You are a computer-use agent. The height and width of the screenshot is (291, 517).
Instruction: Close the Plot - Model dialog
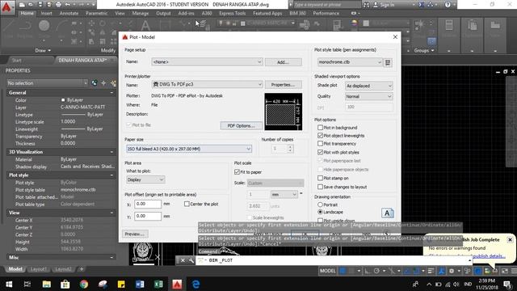coord(395,37)
